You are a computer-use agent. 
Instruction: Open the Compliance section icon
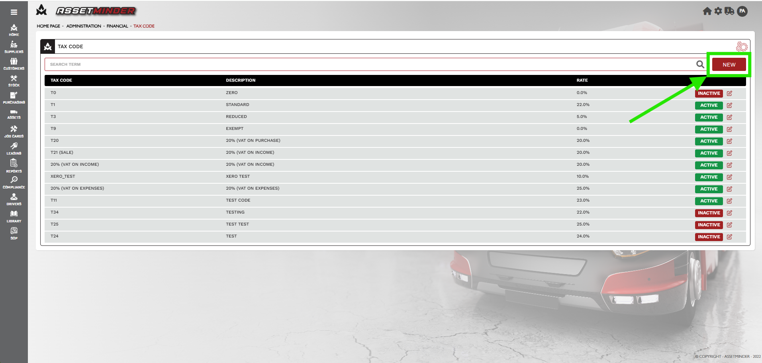click(14, 182)
